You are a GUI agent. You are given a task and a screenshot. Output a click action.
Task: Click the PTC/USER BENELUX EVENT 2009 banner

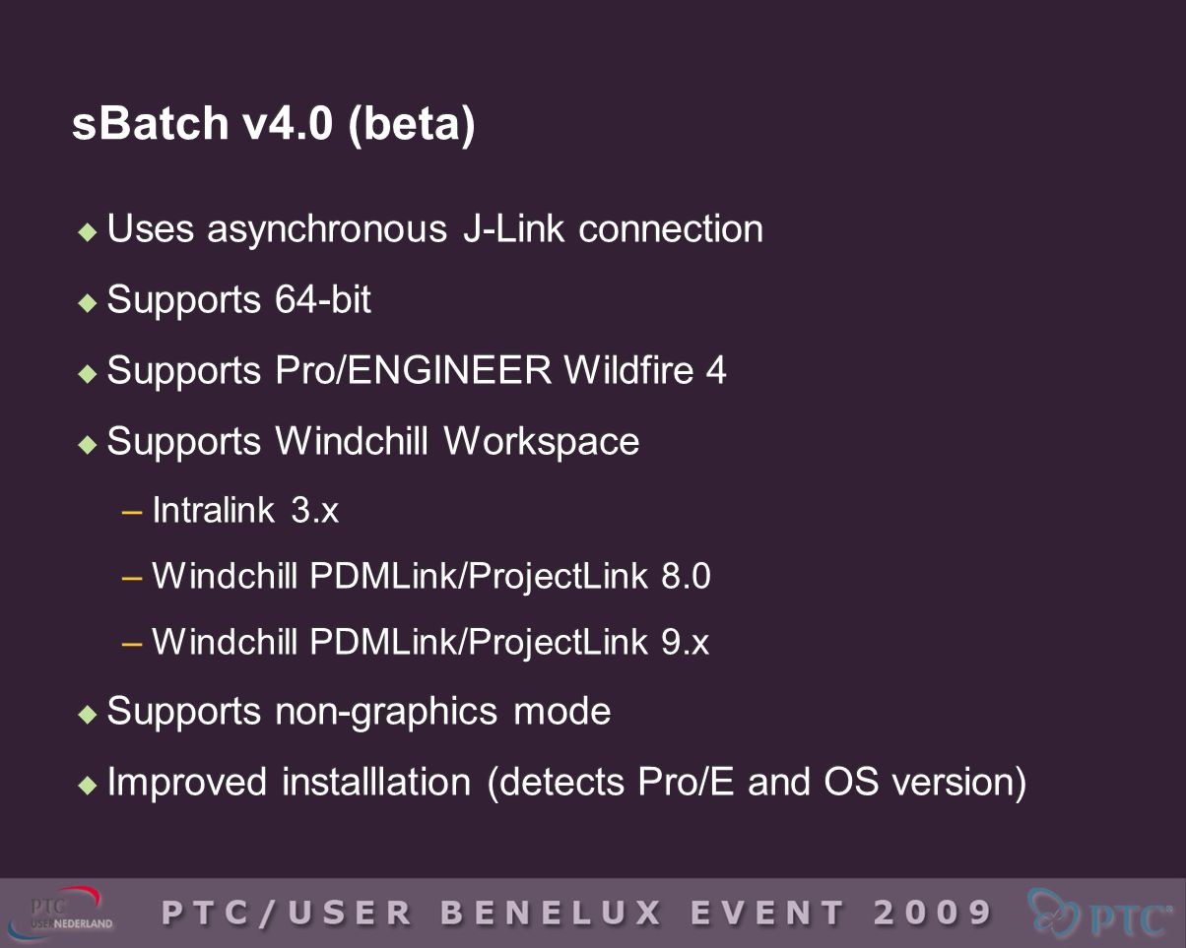576,913
